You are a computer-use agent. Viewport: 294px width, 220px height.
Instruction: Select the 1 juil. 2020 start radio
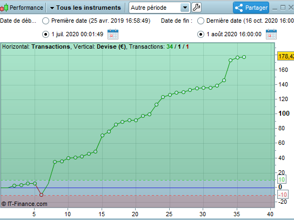(45, 35)
